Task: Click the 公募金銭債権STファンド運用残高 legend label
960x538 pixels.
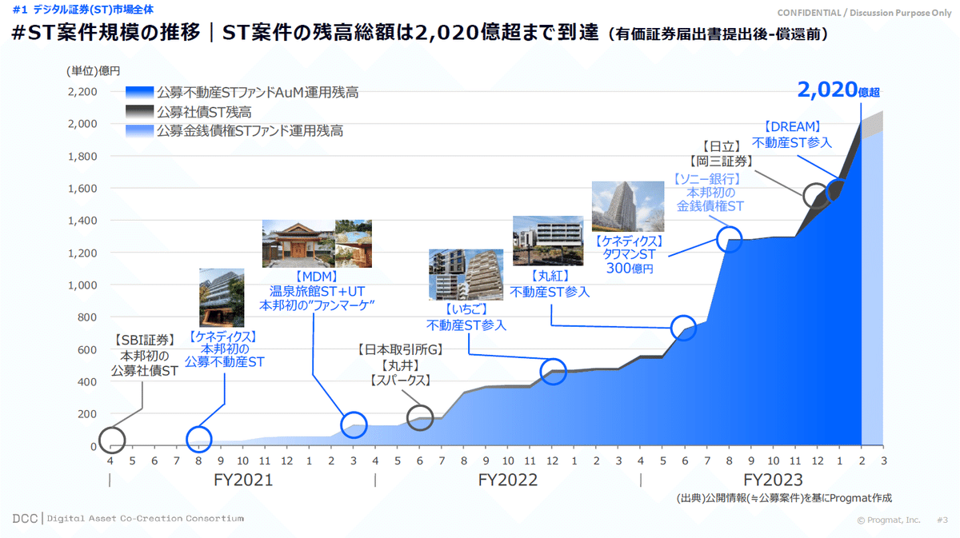Action: 250,130
